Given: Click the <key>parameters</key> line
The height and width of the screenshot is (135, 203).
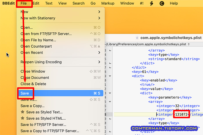Looking at the screenshot, I should point(170,97).
